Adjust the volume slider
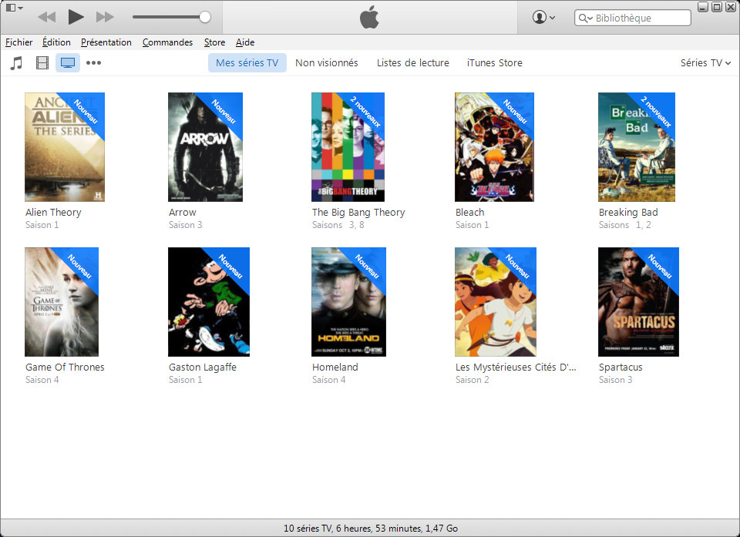The width and height of the screenshot is (740, 537). click(x=171, y=17)
